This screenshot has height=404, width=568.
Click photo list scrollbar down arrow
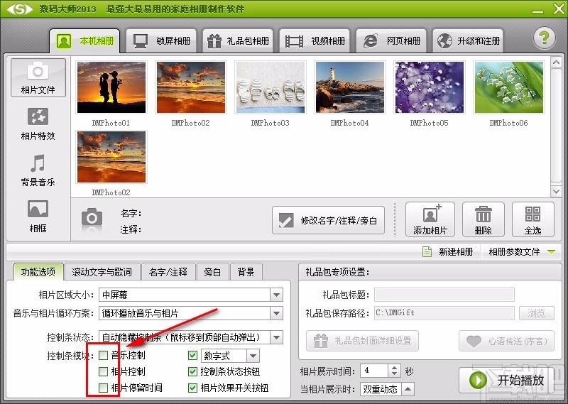point(556,191)
